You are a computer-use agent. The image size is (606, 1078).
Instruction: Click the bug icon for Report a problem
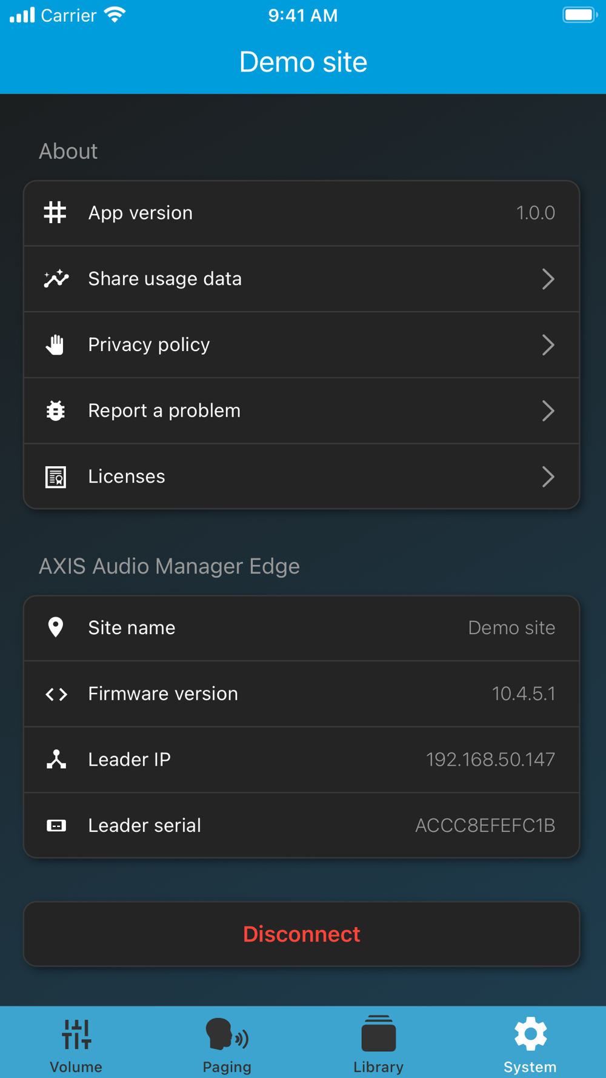tap(55, 411)
